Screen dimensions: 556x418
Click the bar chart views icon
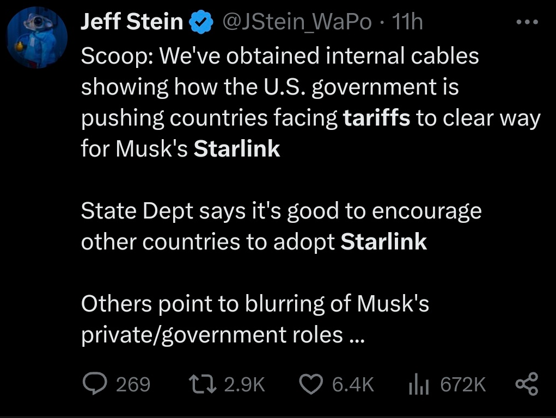coord(419,384)
